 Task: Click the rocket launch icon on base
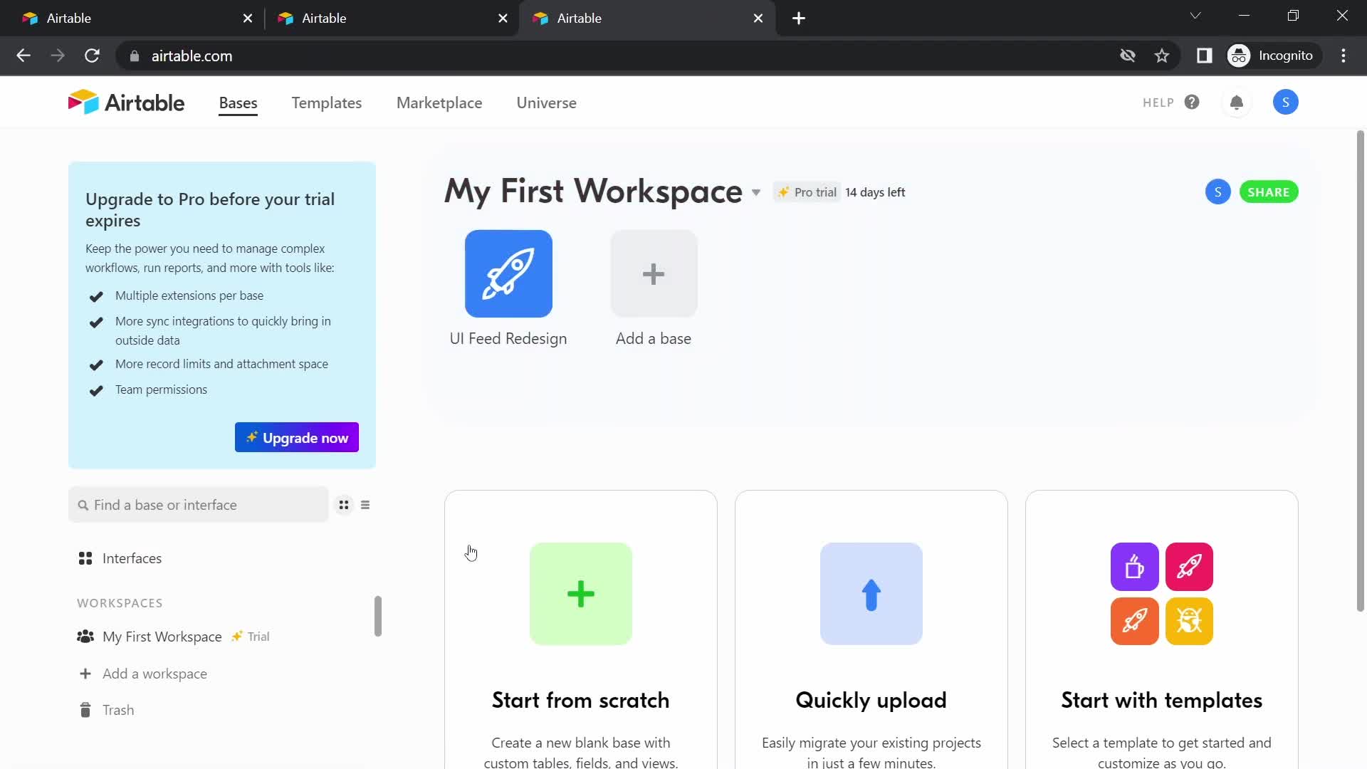click(x=508, y=273)
